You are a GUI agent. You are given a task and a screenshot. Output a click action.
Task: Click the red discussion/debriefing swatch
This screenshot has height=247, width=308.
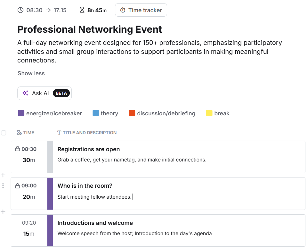(x=132, y=113)
